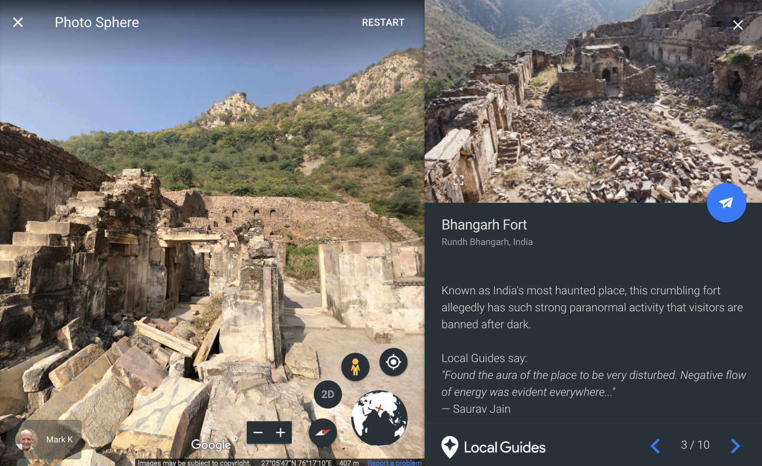Advance to the next Local Guides card
The height and width of the screenshot is (466, 762).
735,446
